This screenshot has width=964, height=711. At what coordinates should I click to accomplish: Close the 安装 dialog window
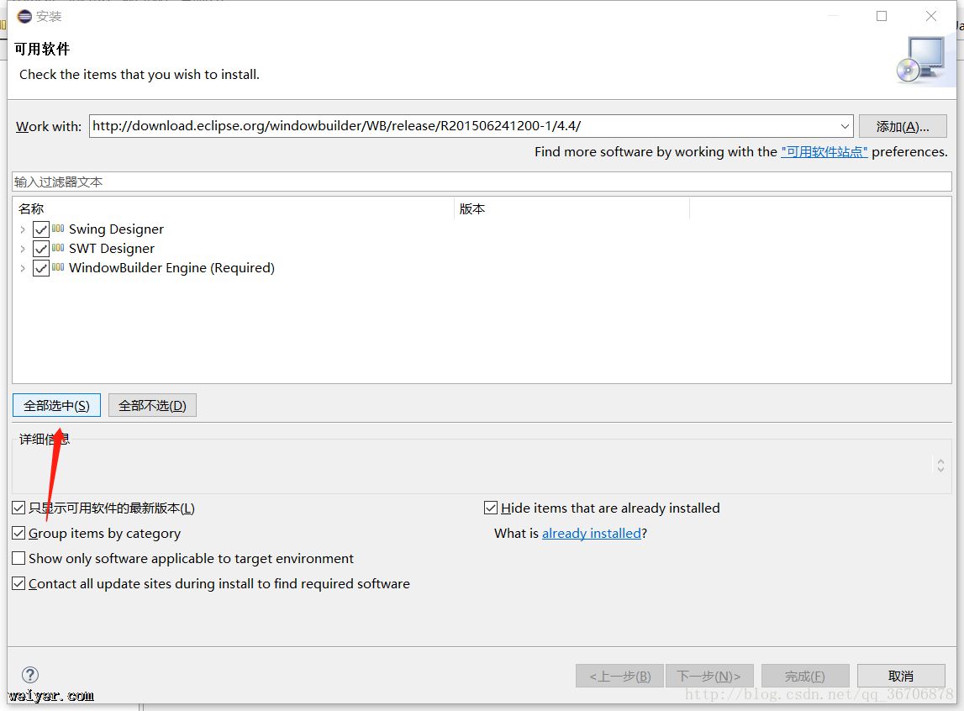click(931, 16)
